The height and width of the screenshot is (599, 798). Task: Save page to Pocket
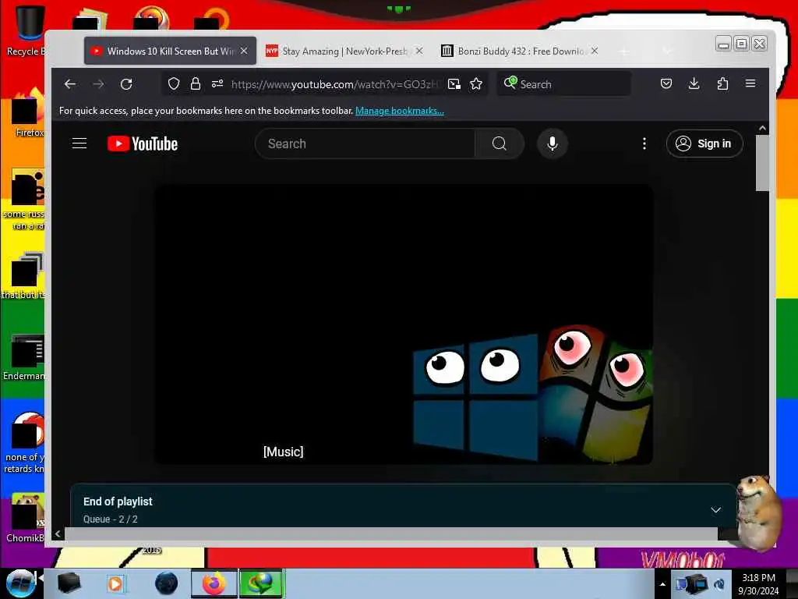coord(666,84)
